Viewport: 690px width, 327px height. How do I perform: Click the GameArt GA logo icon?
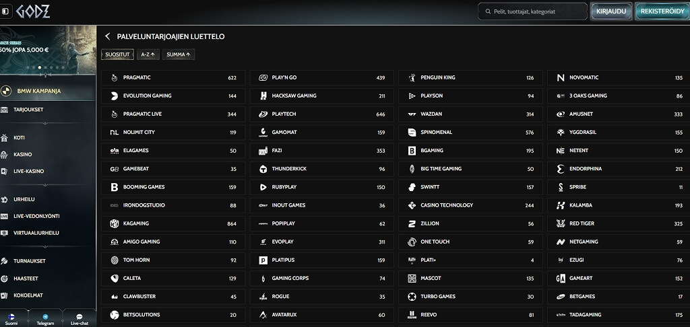561,278
